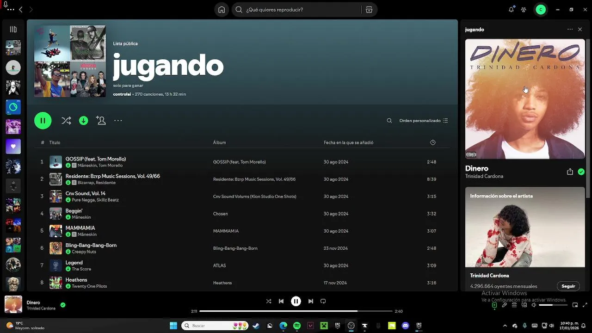Open Friend Activity icon

[x=524, y=10]
